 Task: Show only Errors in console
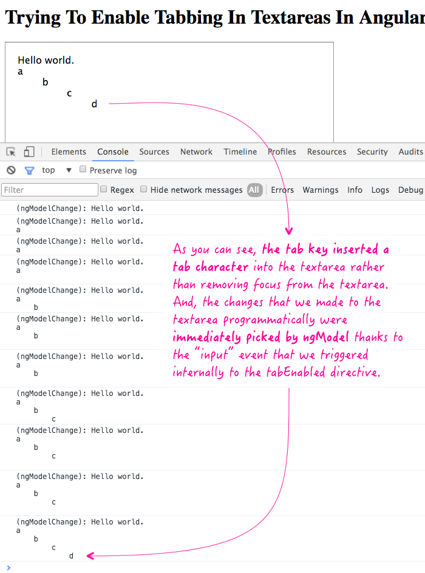click(282, 190)
